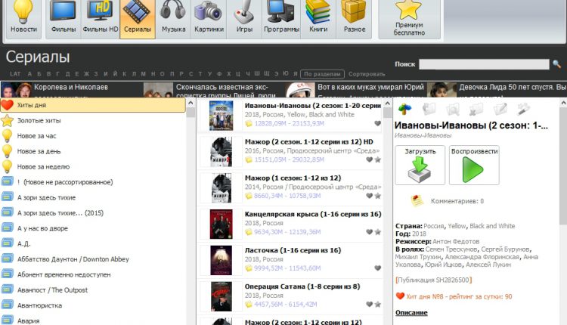Click the Канцелярская крыса poster thumbnail
The height and width of the screenshot is (325, 567).
click(221, 224)
